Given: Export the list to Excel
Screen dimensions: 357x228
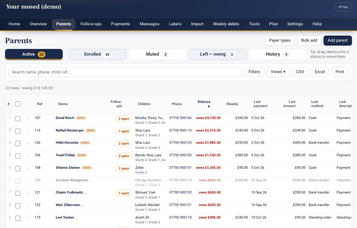Looking at the screenshot, I should pos(320,72).
